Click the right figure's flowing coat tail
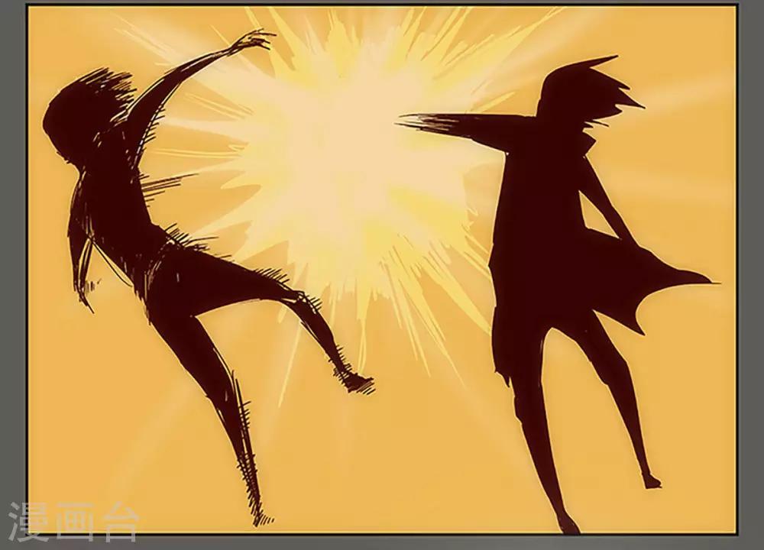 point(672,279)
